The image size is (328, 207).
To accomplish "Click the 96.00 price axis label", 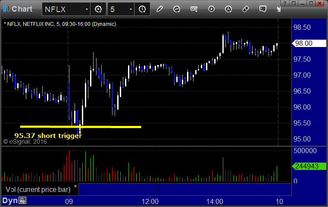I will coord(302,107).
